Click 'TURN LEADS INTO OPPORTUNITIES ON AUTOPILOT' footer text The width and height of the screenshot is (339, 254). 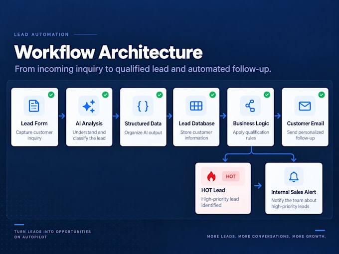pos(52,235)
